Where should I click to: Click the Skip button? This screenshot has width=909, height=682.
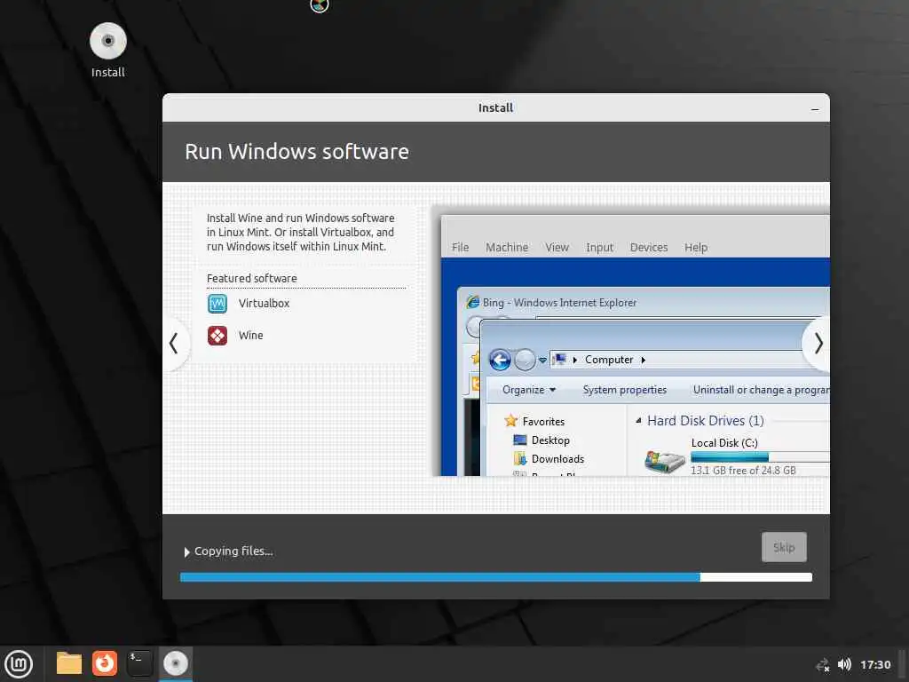[x=784, y=547]
